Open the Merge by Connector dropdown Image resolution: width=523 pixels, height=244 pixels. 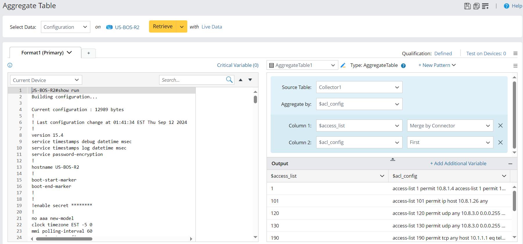point(450,126)
